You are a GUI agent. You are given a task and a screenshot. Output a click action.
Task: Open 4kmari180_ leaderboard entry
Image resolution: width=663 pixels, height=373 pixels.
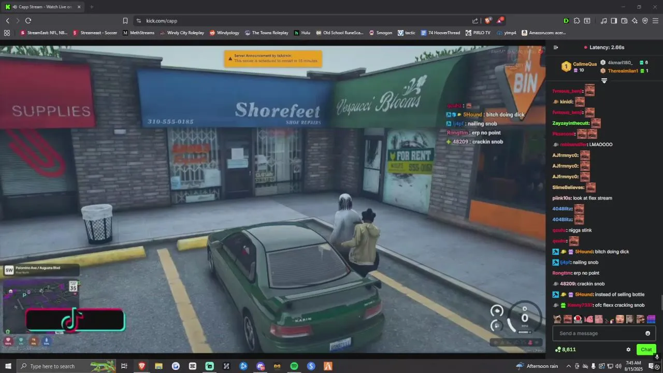click(624, 63)
